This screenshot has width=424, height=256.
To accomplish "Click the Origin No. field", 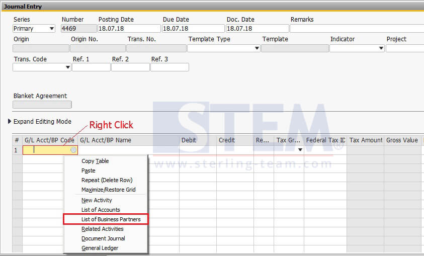I will (x=98, y=48).
